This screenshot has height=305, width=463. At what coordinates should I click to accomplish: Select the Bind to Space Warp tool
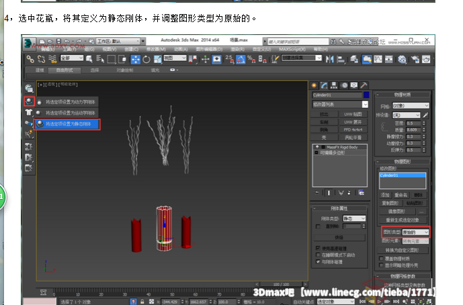click(x=52, y=59)
